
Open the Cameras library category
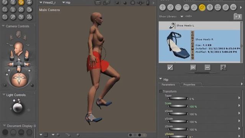[x=218, y=7]
